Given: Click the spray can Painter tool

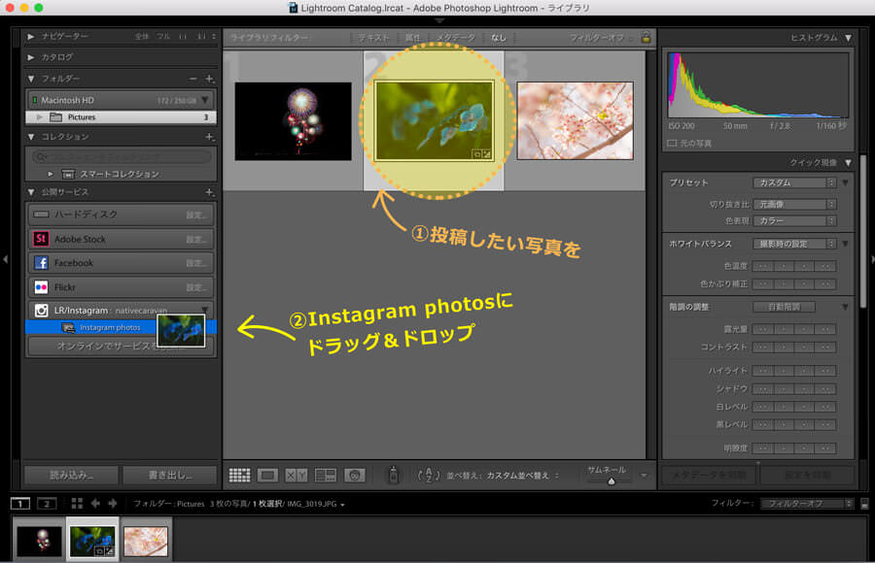Looking at the screenshot, I should pyautogui.click(x=393, y=475).
